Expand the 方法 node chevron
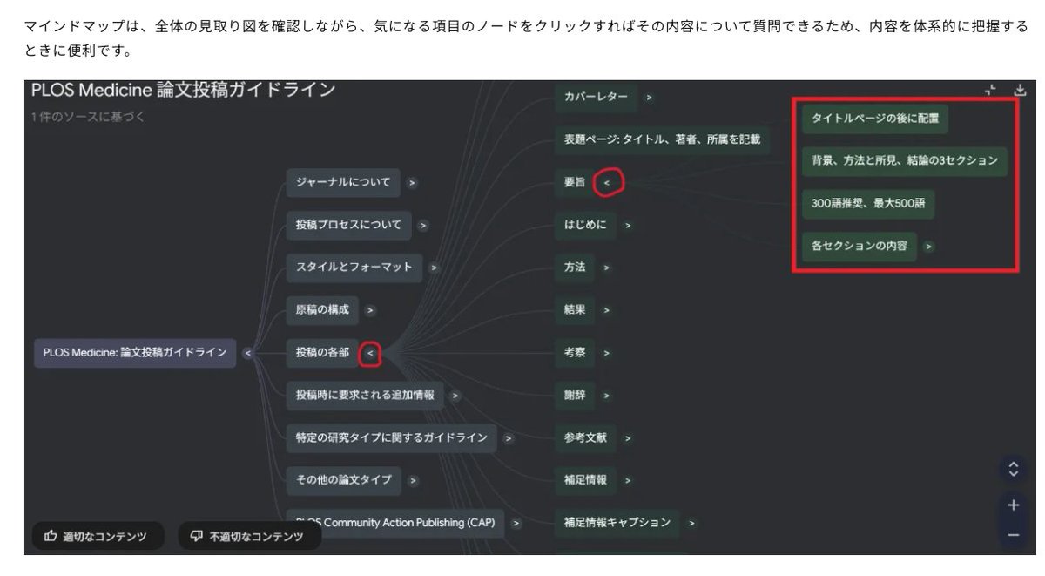 (607, 268)
